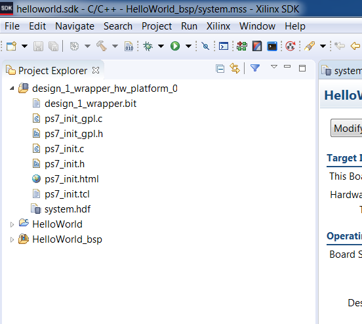Click the yellow Back navigation arrow

coord(355,46)
